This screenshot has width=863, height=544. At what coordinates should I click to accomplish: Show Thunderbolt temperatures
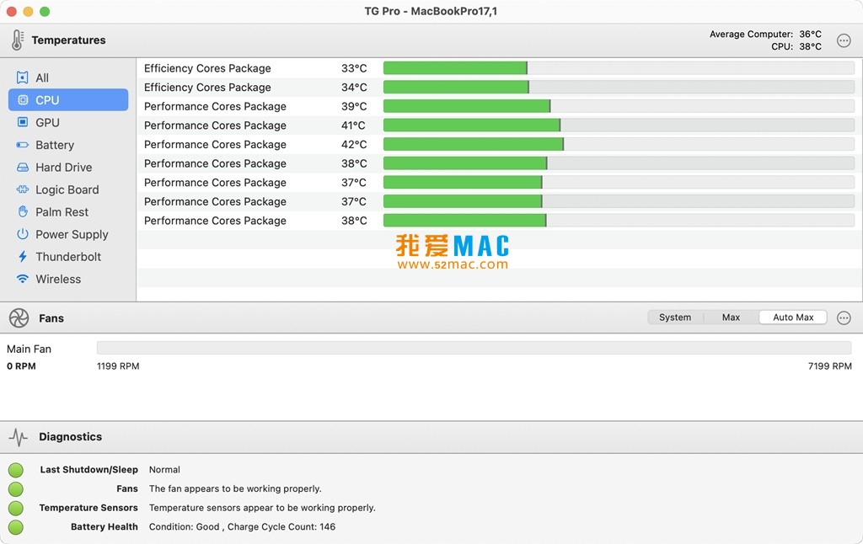coord(68,257)
